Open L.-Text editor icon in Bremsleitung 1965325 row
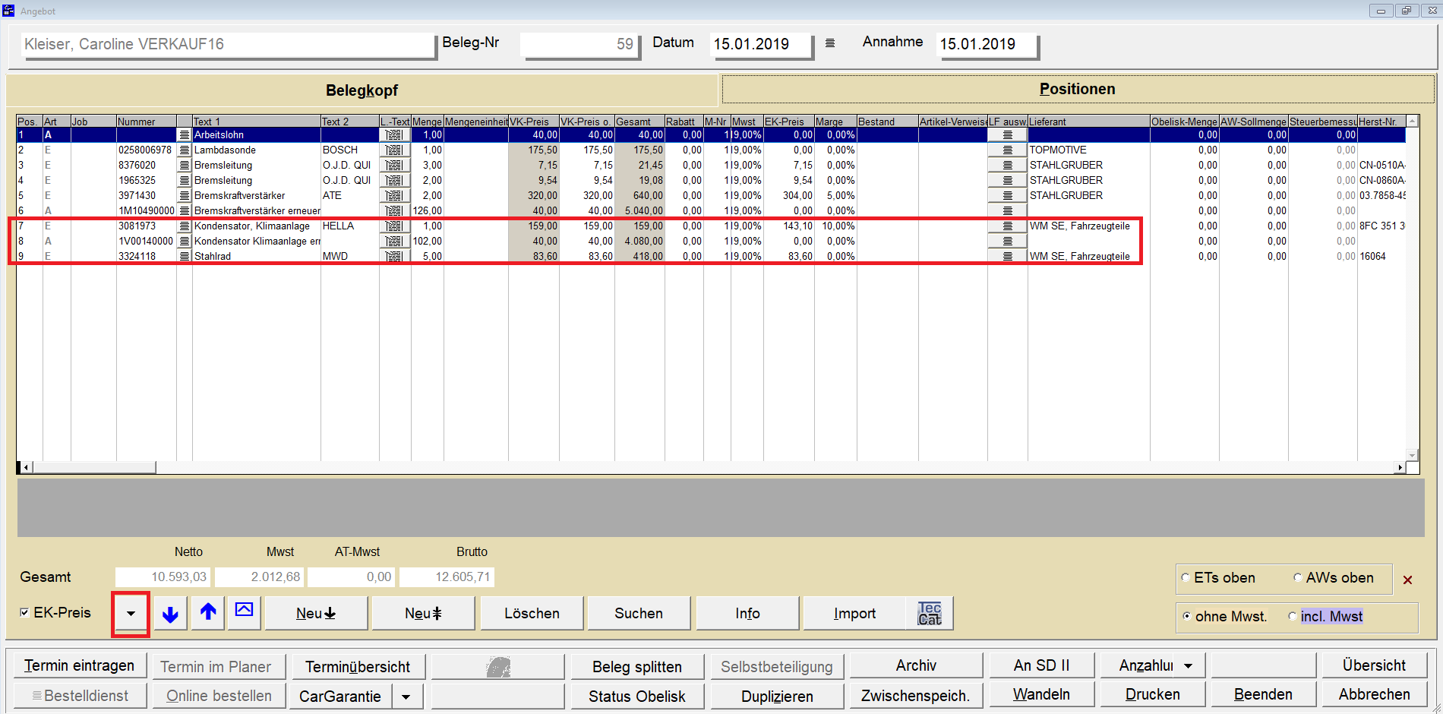 (x=394, y=181)
